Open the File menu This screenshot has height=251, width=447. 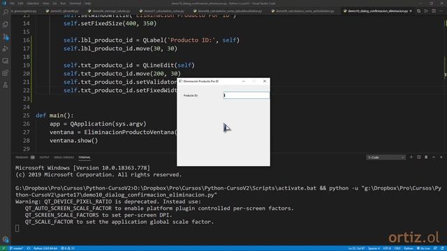[x=12, y=3]
